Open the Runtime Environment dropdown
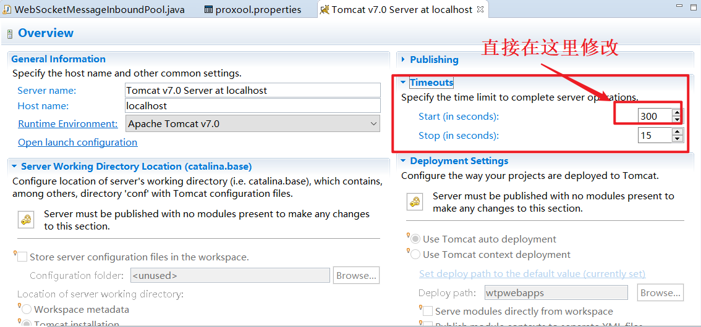The width and height of the screenshot is (701, 327). (x=253, y=123)
